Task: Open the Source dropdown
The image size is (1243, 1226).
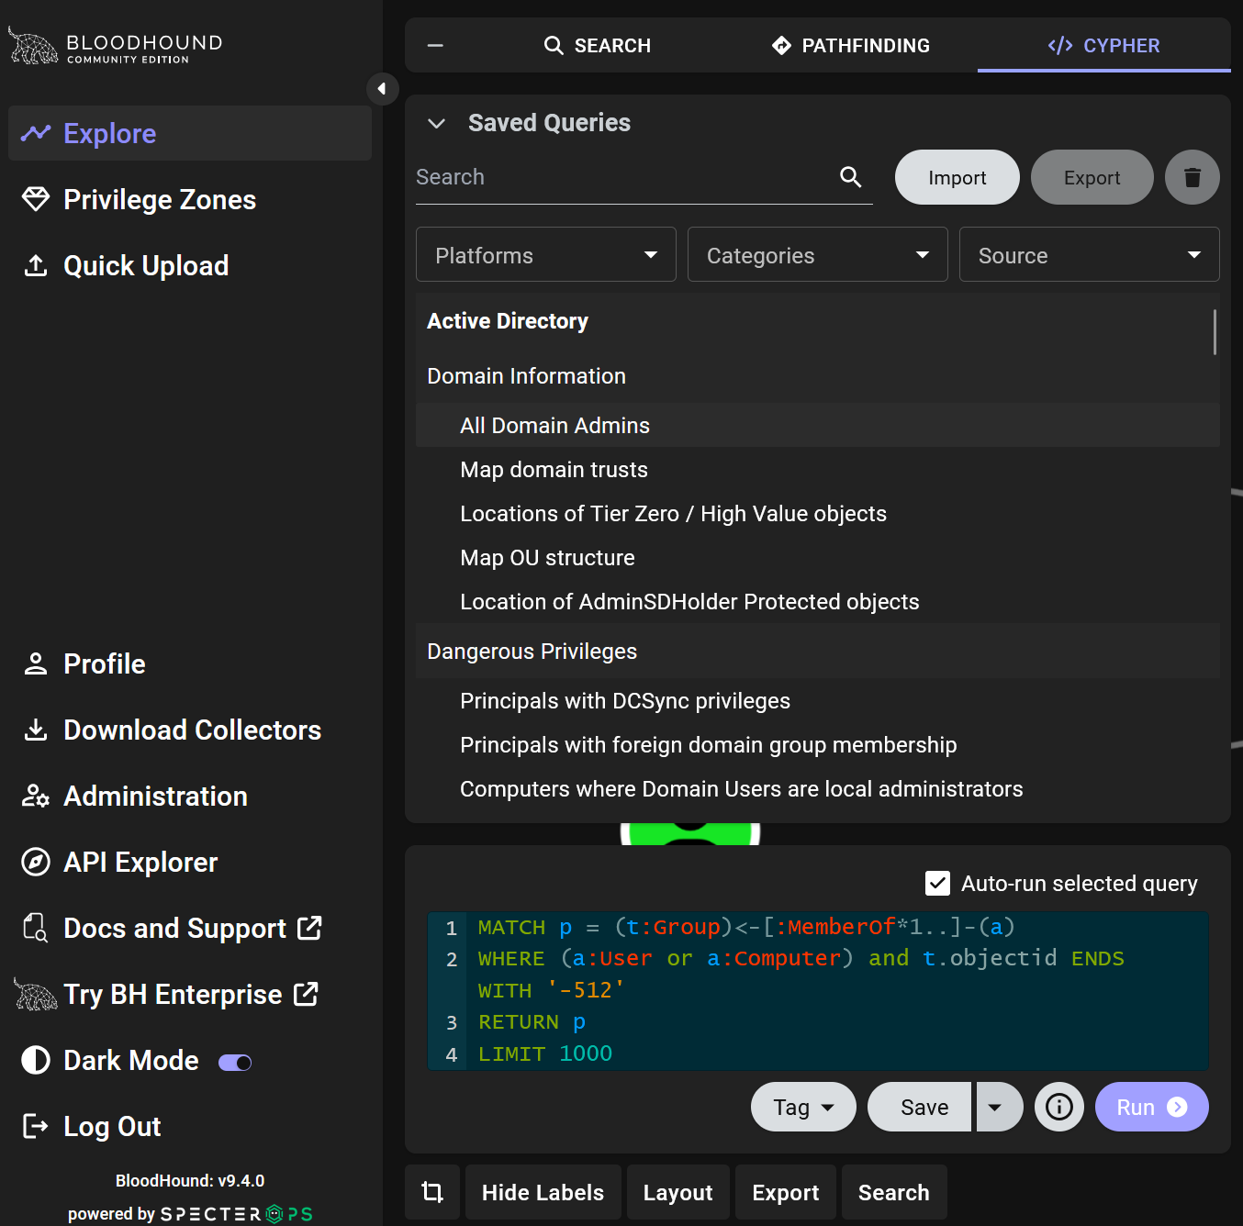Action: click(1090, 254)
